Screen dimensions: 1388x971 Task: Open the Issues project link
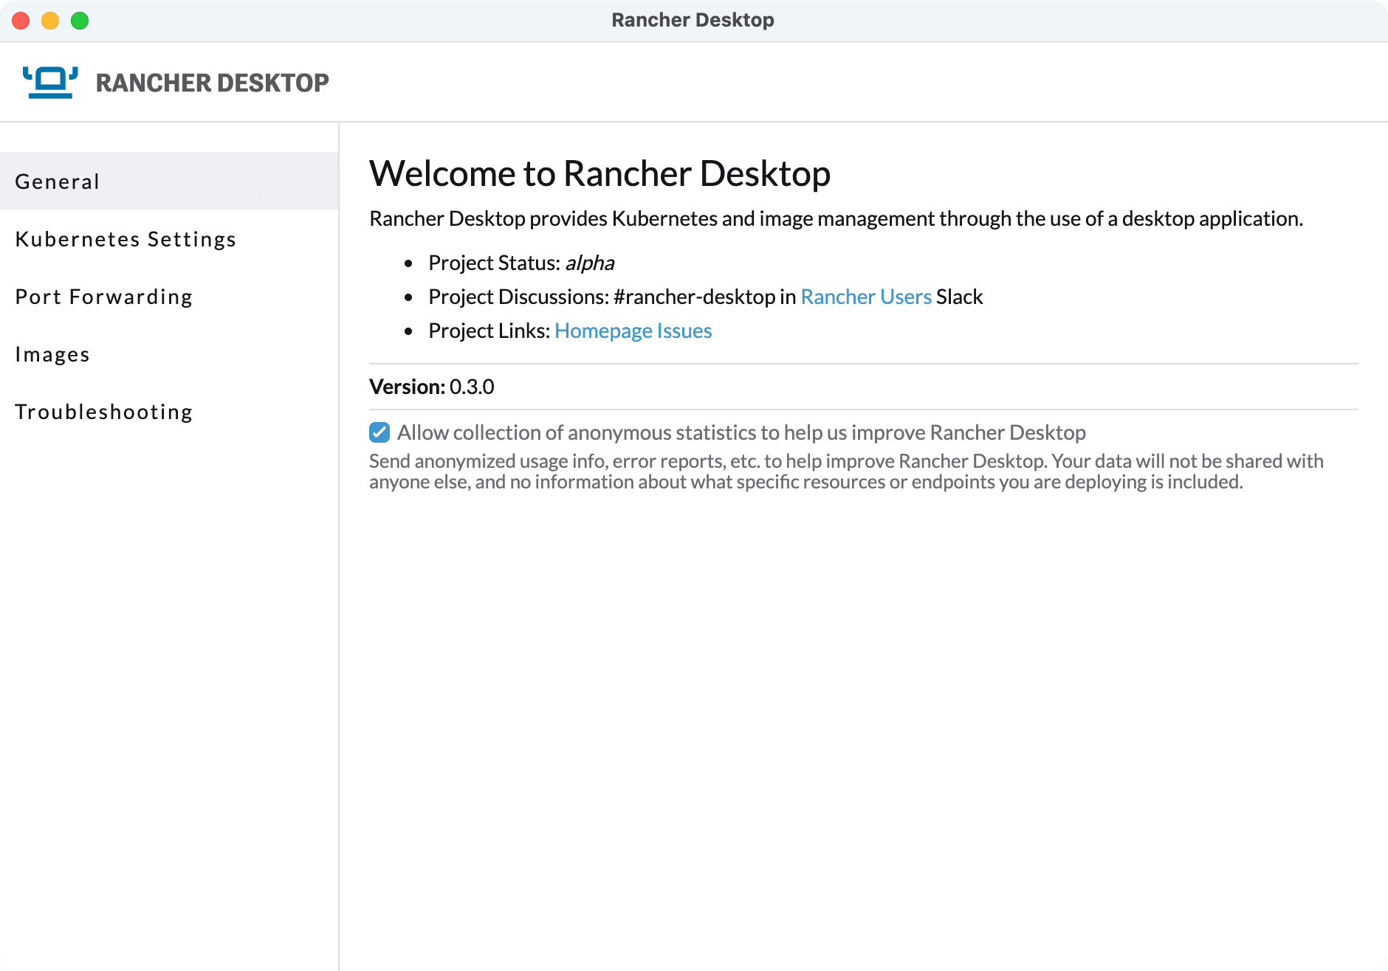pyautogui.click(x=684, y=331)
